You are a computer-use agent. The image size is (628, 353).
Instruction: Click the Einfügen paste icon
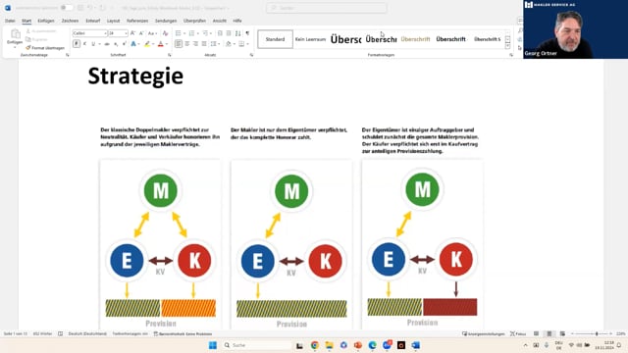click(15, 34)
